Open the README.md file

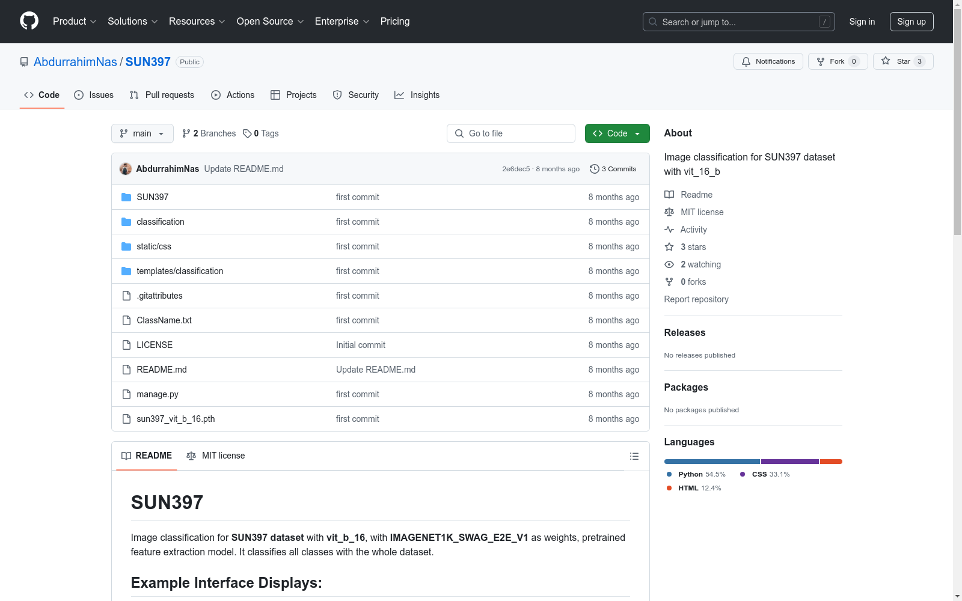point(162,370)
